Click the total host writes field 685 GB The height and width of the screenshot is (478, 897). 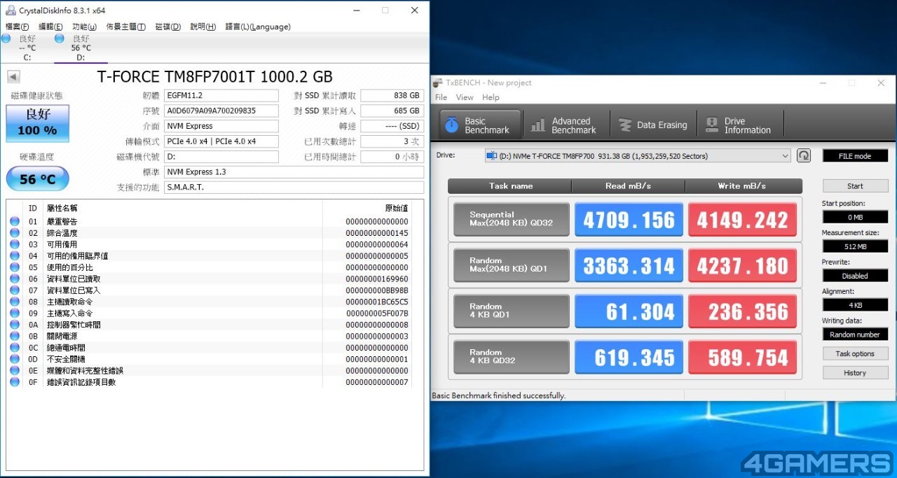tap(392, 111)
